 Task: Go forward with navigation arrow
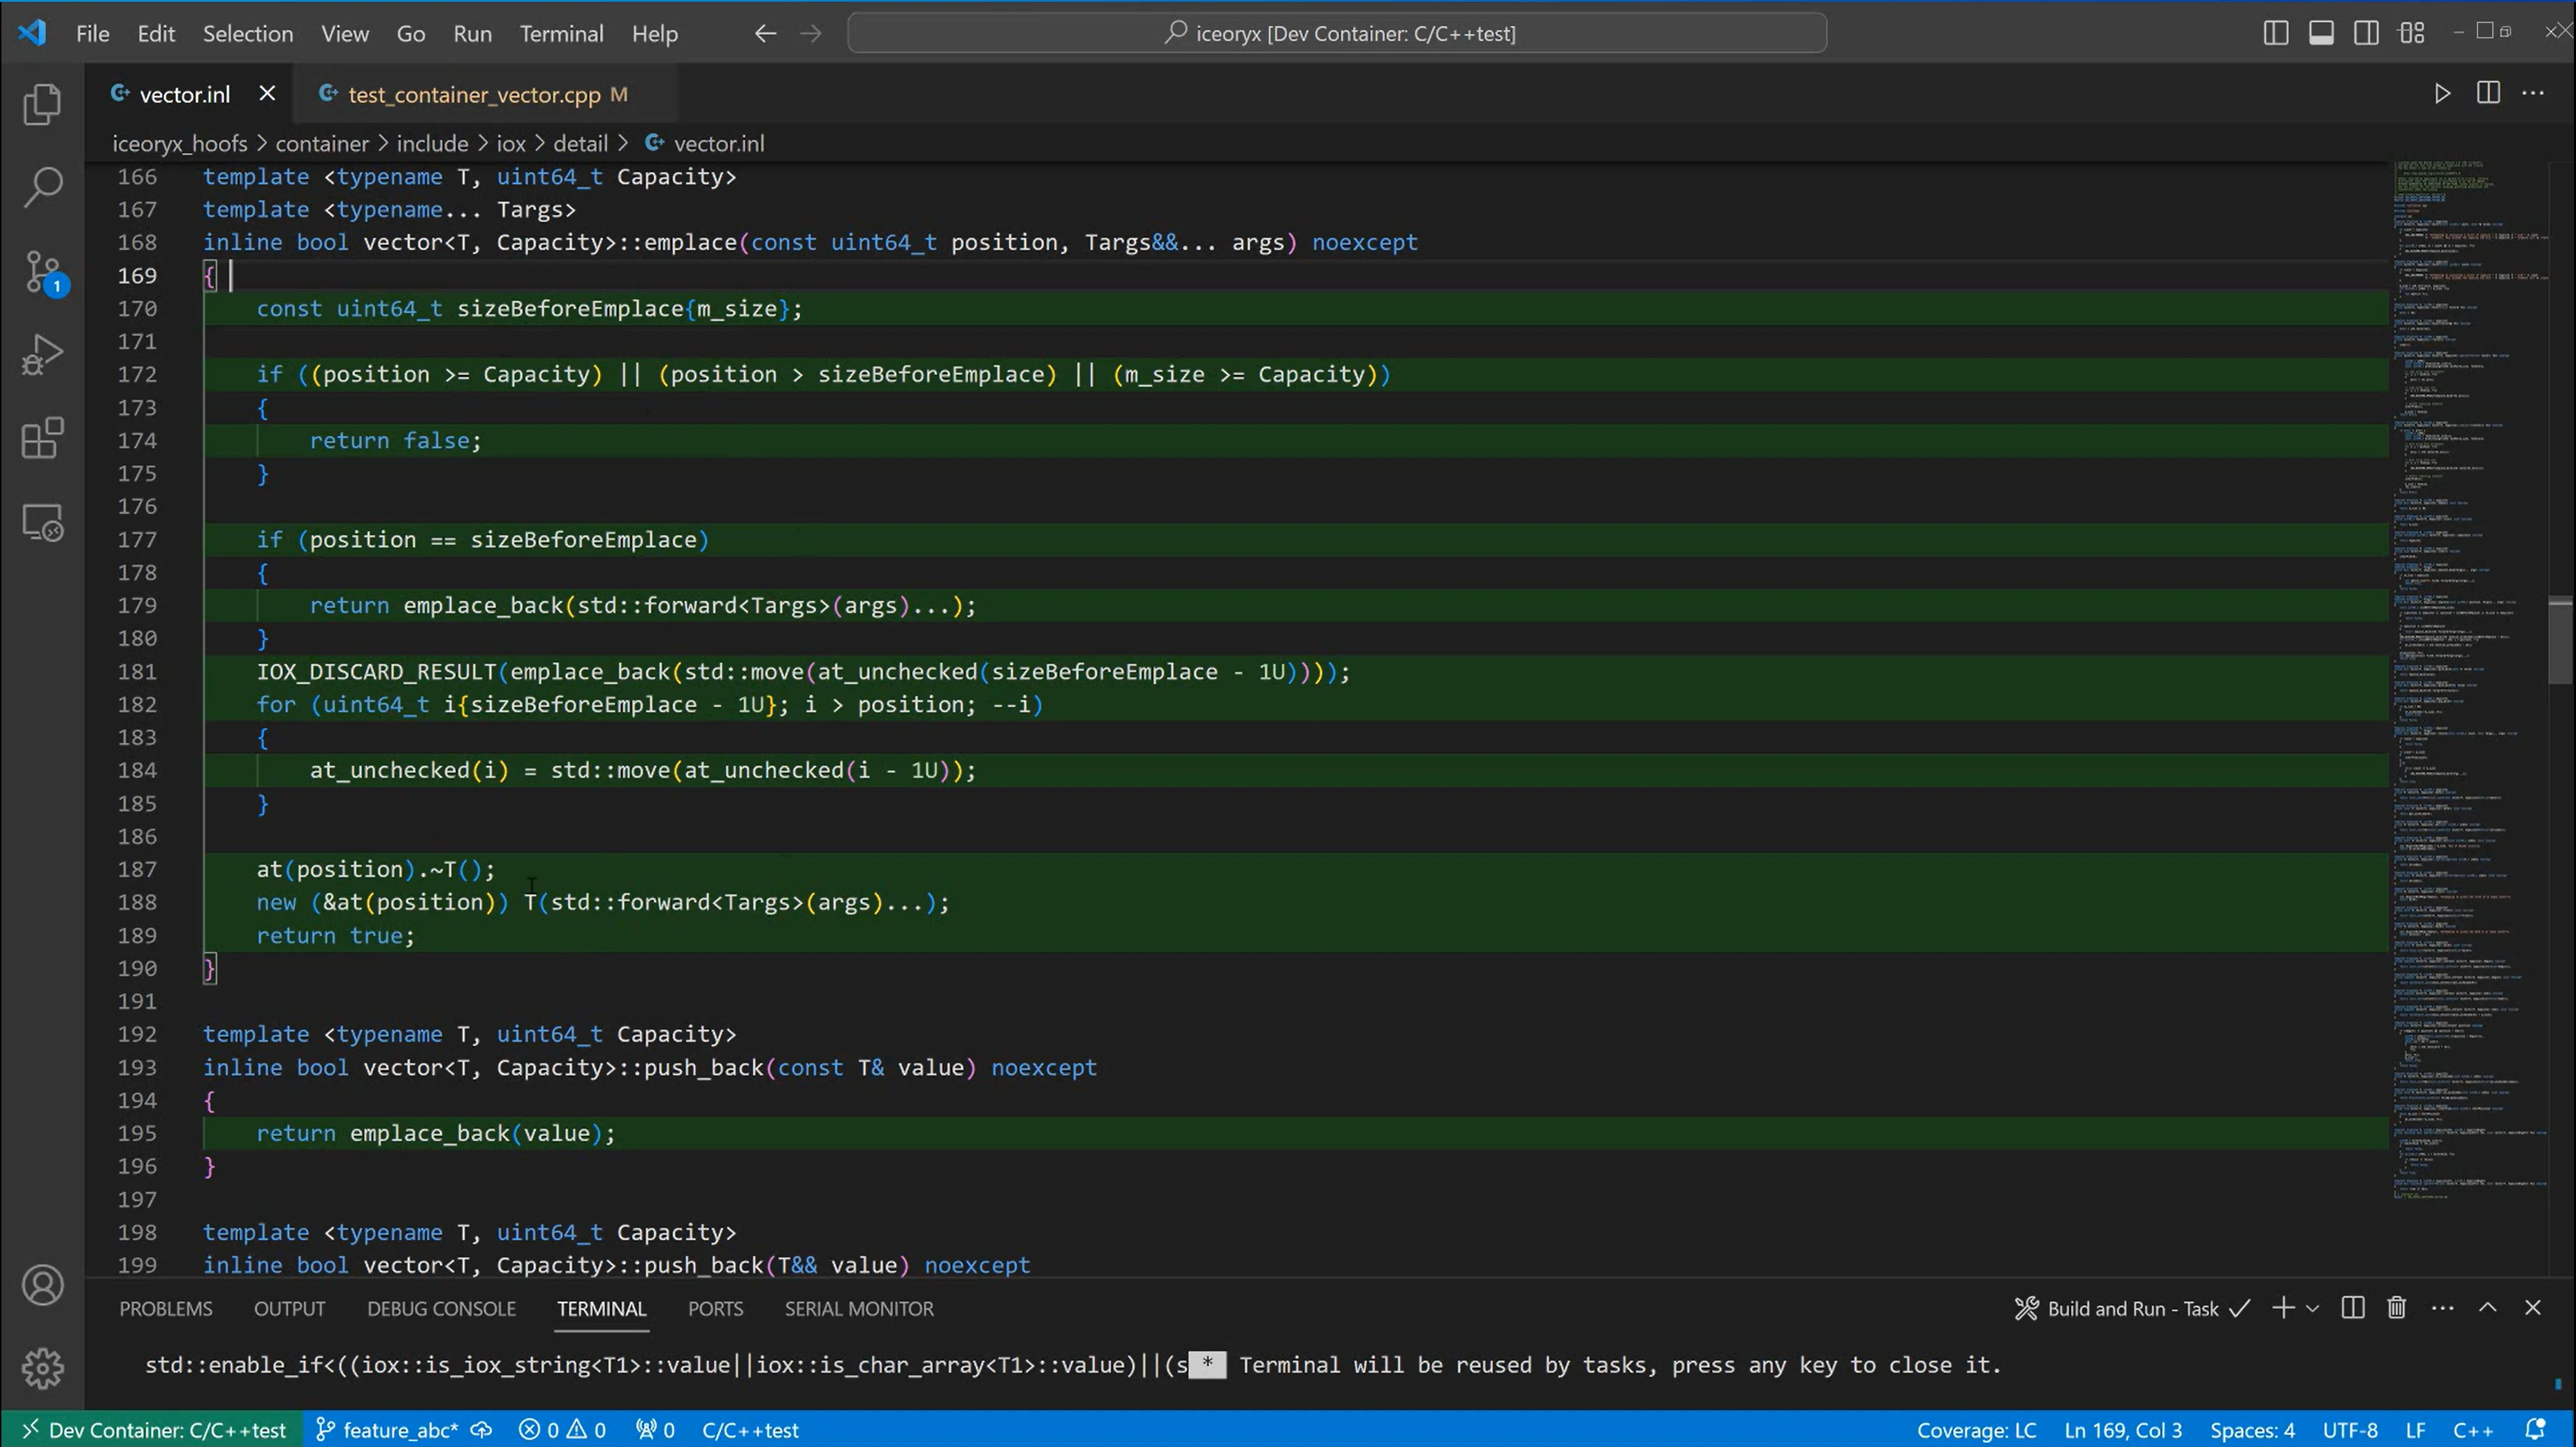pyautogui.click(x=811, y=33)
